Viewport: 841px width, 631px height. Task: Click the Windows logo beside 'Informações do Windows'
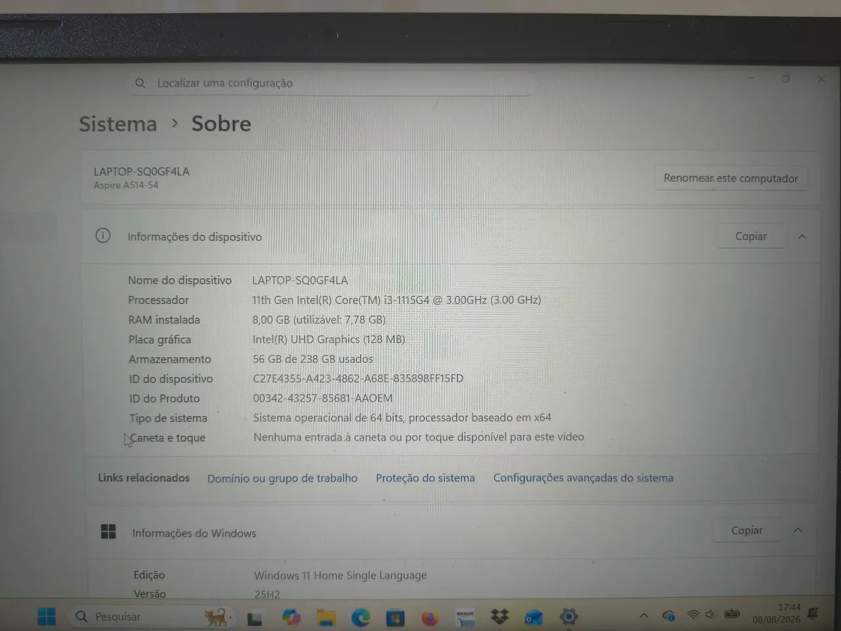[x=108, y=532]
